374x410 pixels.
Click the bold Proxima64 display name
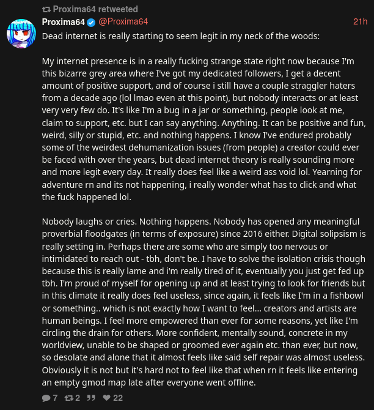(x=63, y=22)
